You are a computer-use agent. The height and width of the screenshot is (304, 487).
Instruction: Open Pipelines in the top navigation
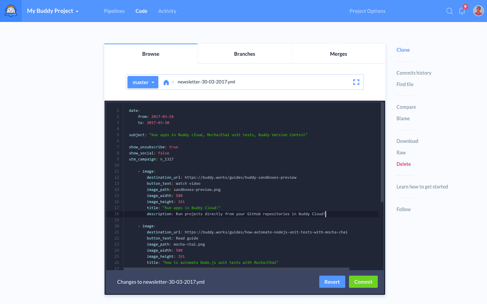pos(114,11)
